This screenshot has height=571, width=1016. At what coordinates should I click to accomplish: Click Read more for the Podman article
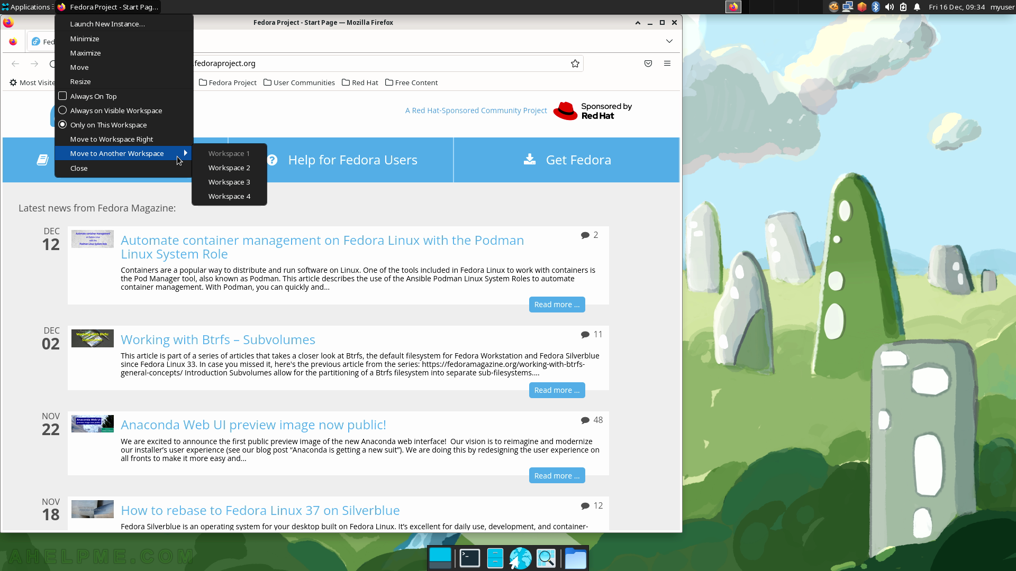[557, 305]
